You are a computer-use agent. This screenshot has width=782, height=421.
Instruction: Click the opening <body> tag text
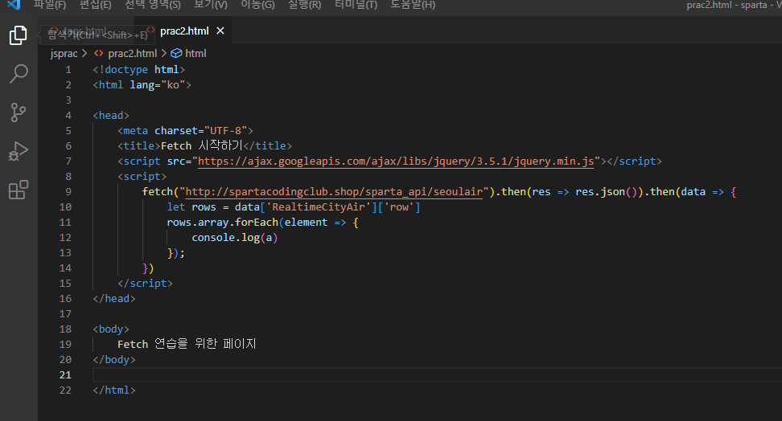111,329
